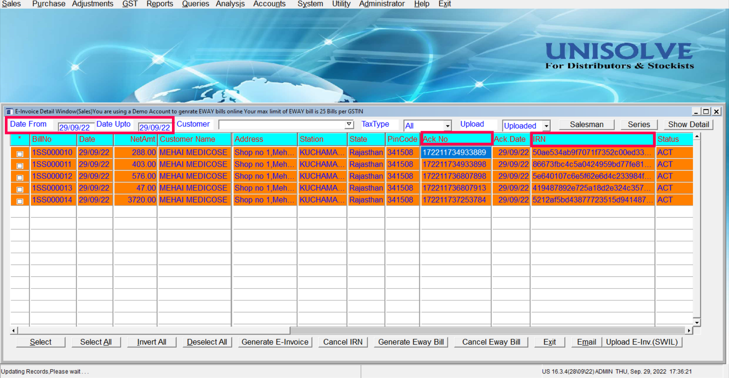
Task: Click the bottom Exit button
Action: click(549, 342)
